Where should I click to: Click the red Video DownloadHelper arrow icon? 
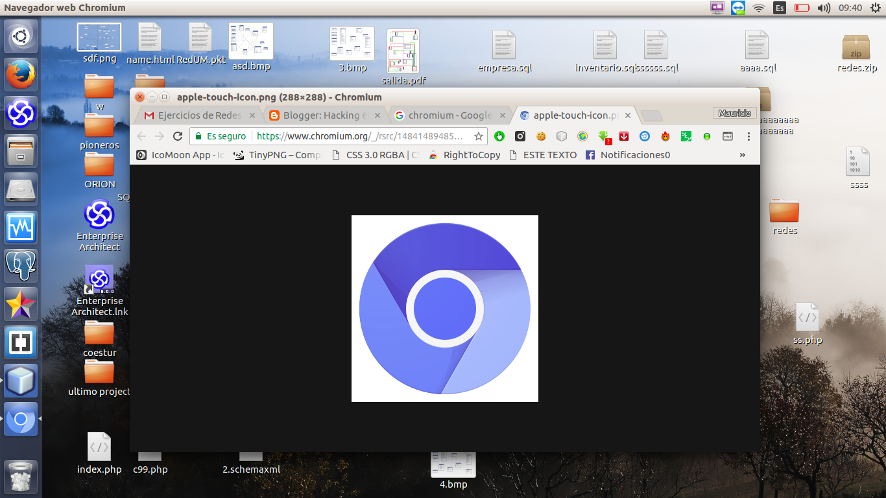pos(624,137)
